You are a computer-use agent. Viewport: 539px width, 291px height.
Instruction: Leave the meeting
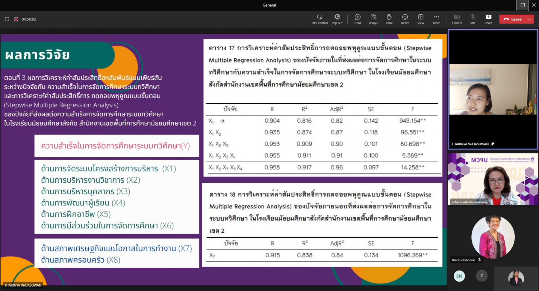tap(512, 19)
